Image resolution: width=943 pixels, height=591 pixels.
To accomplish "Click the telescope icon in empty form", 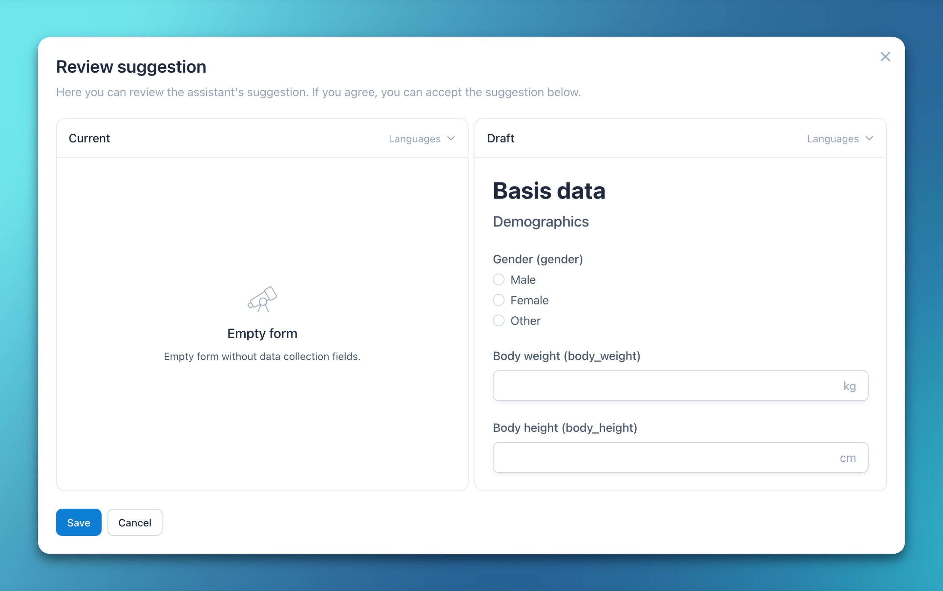I will [x=262, y=299].
